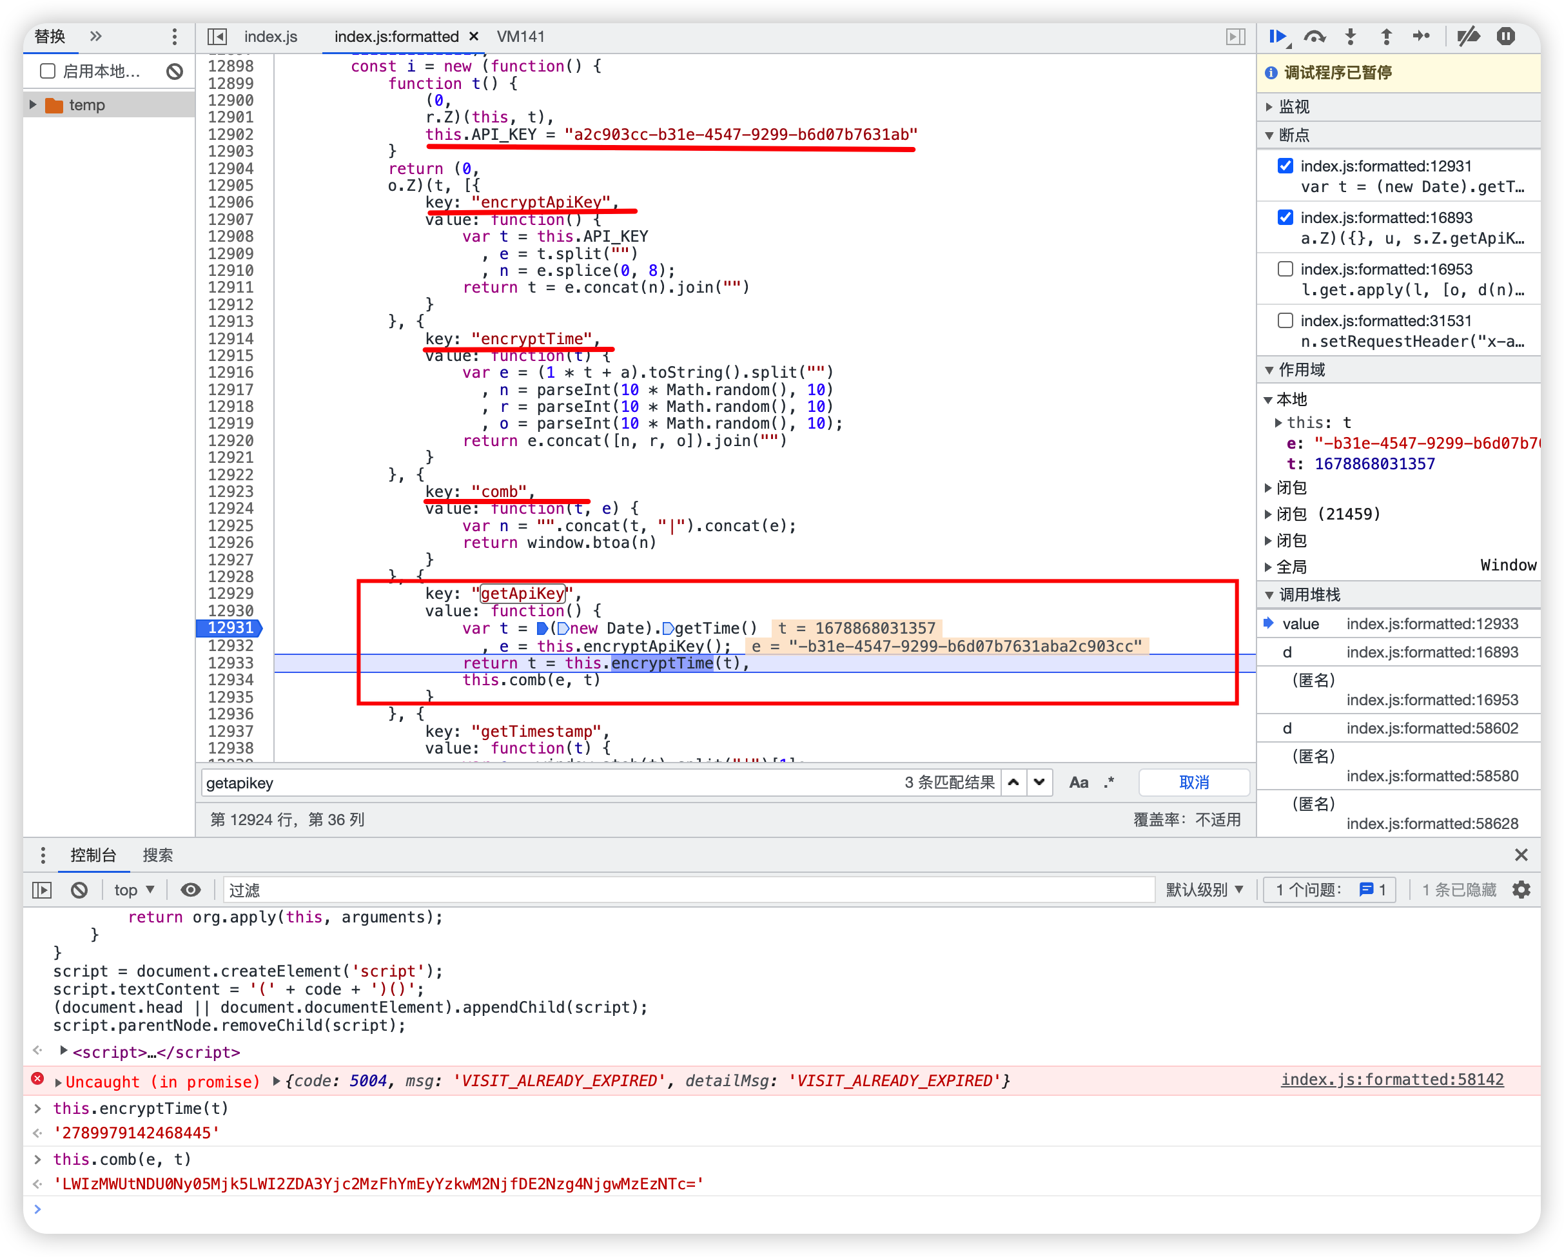The width and height of the screenshot is (1564, 1257).
Task: Show console sidebar icon
Action: coord(42,890)
